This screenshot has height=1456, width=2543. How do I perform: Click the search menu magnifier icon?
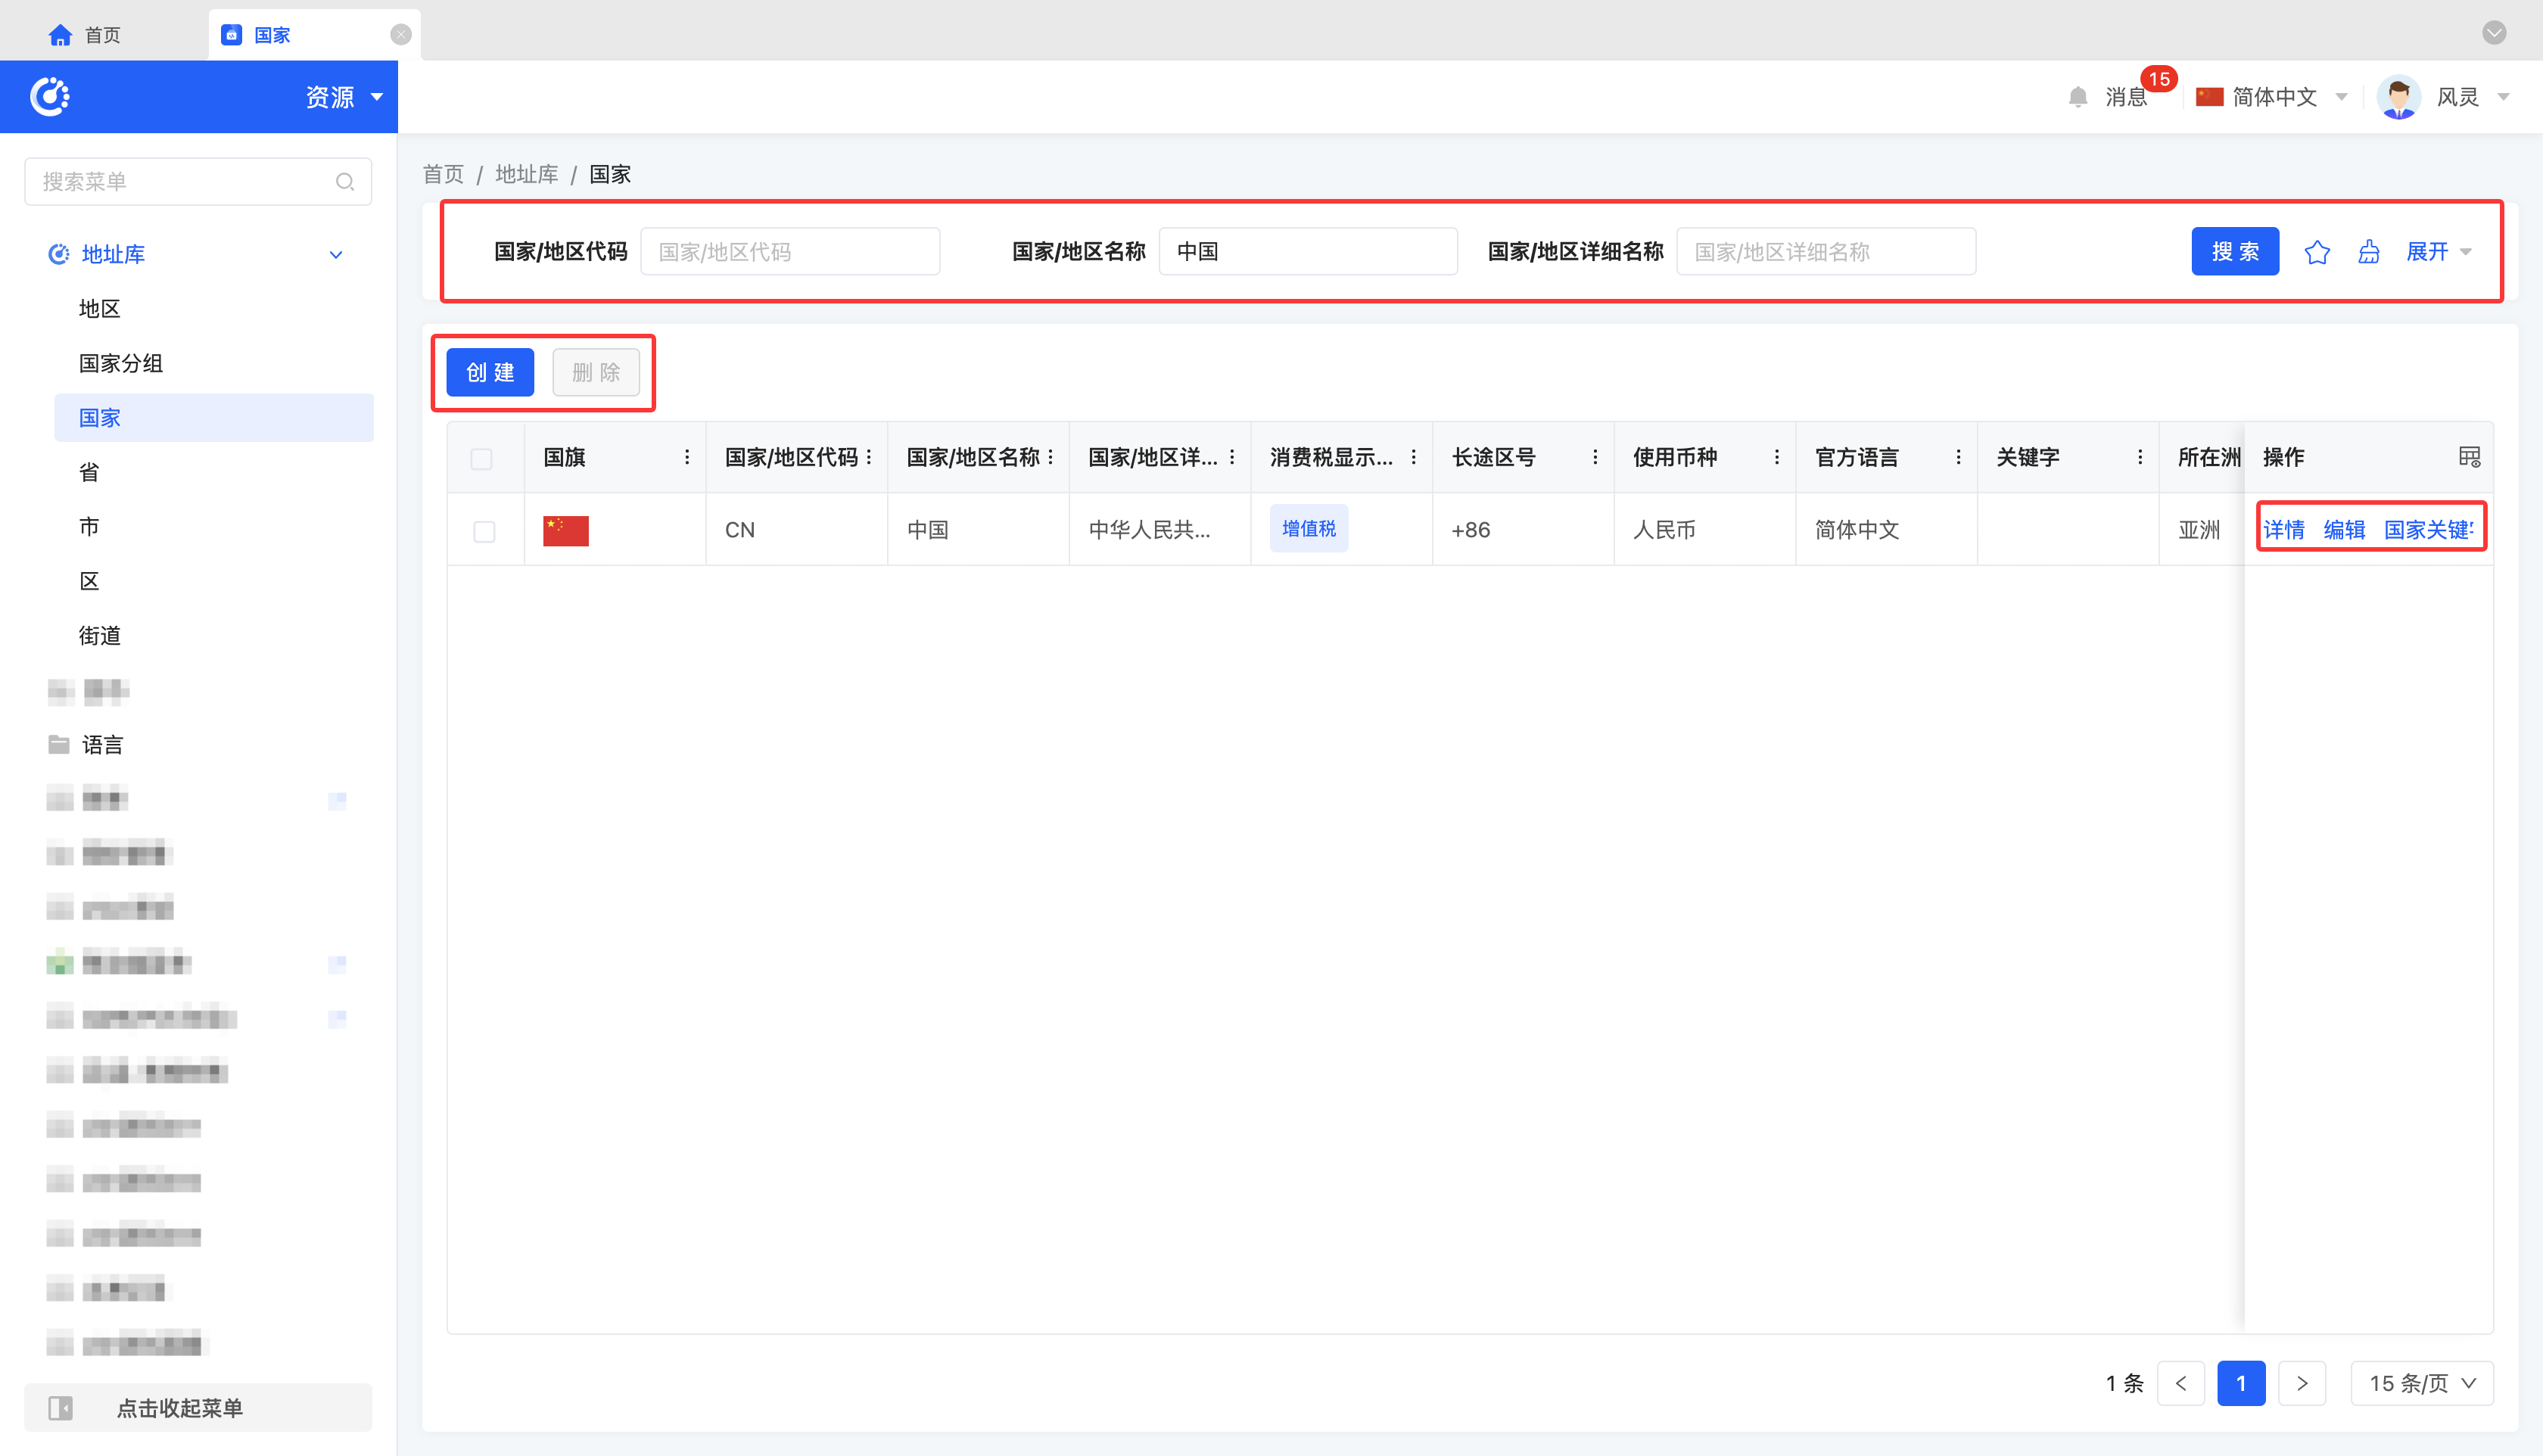[x=345, y=182]
